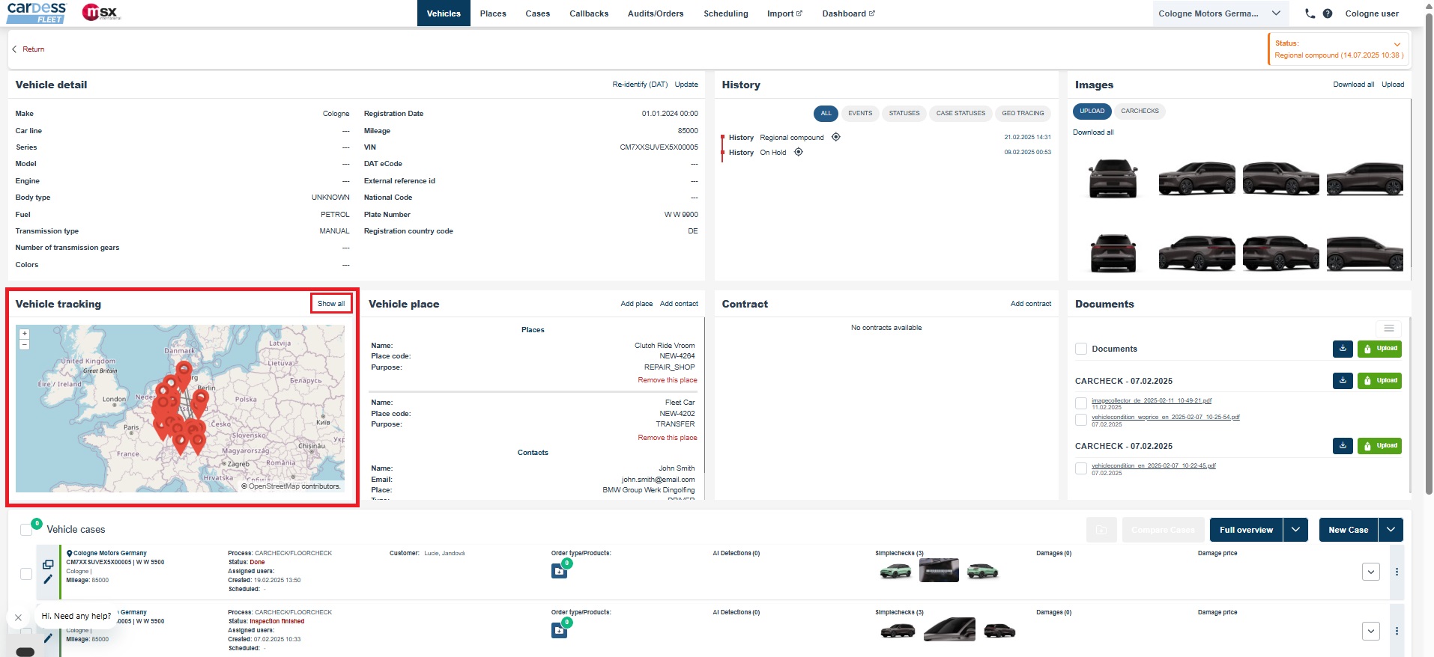This screenshot has width=1434, height=657.
Task: Open three-dot menu for first vehicle case
Action: pyautogui.click(x=1397, y=572)
